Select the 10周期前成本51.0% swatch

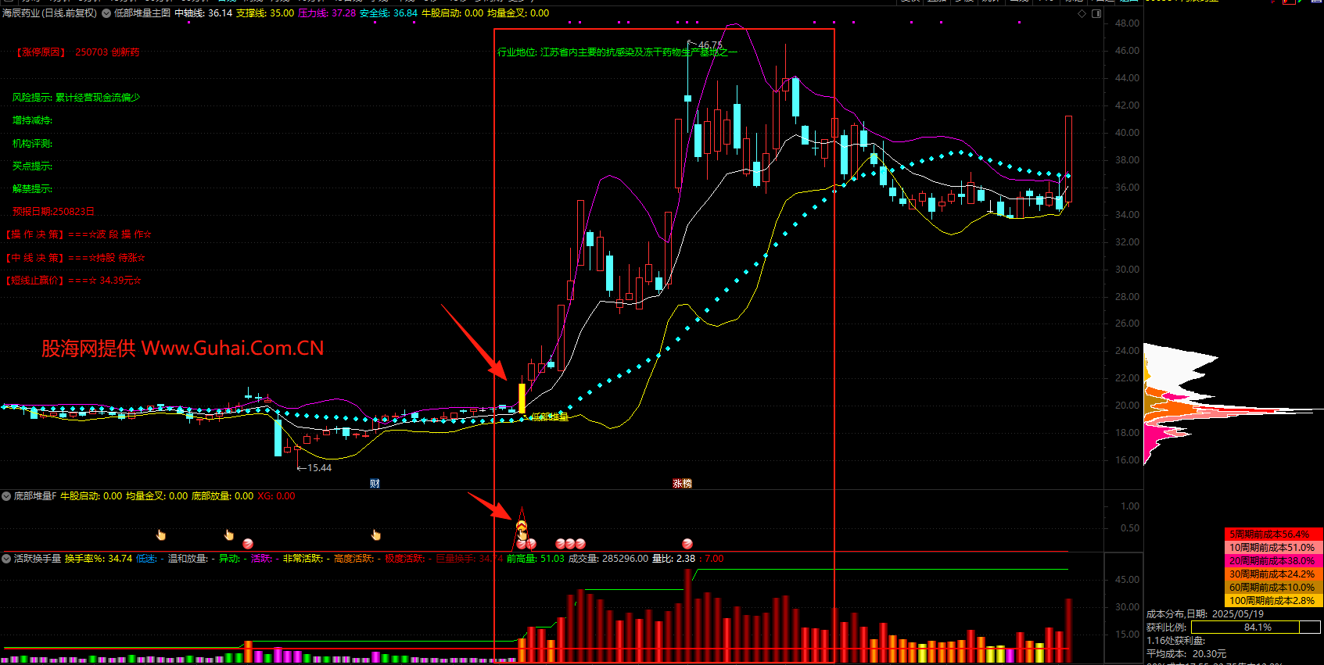pyautogui.click(x=1273, y=548)
